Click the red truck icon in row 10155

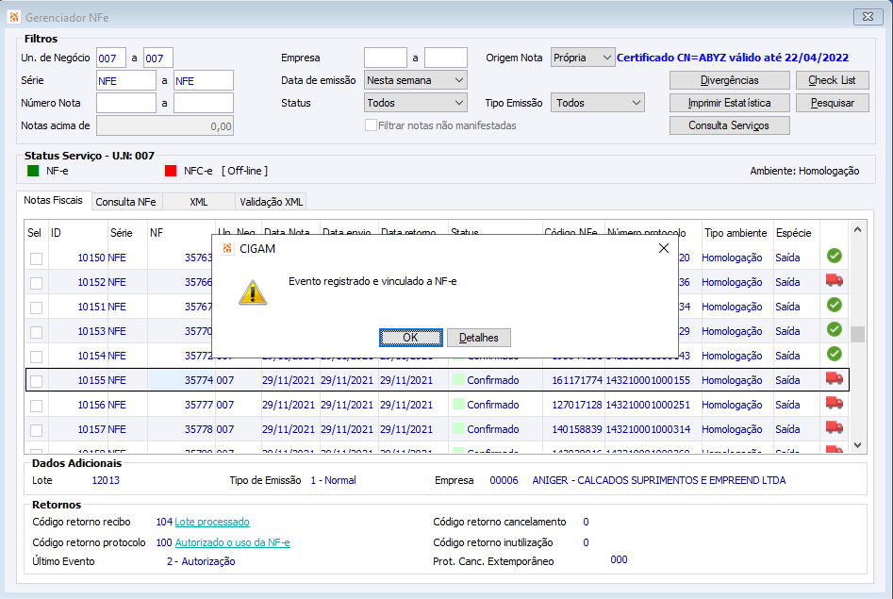[834, 378]
